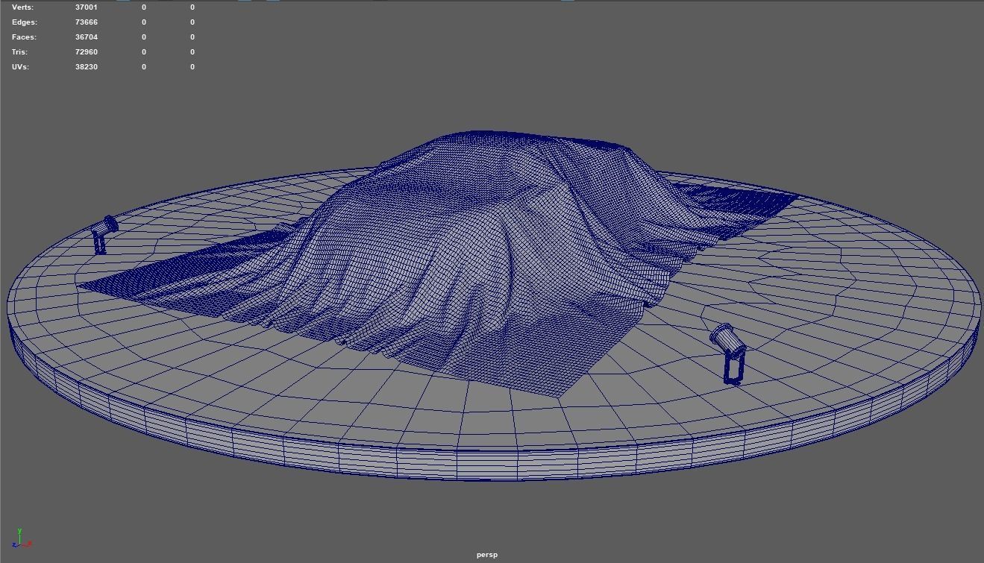Click the face count value 36704
Screen dimensions: 984x563
87,37
